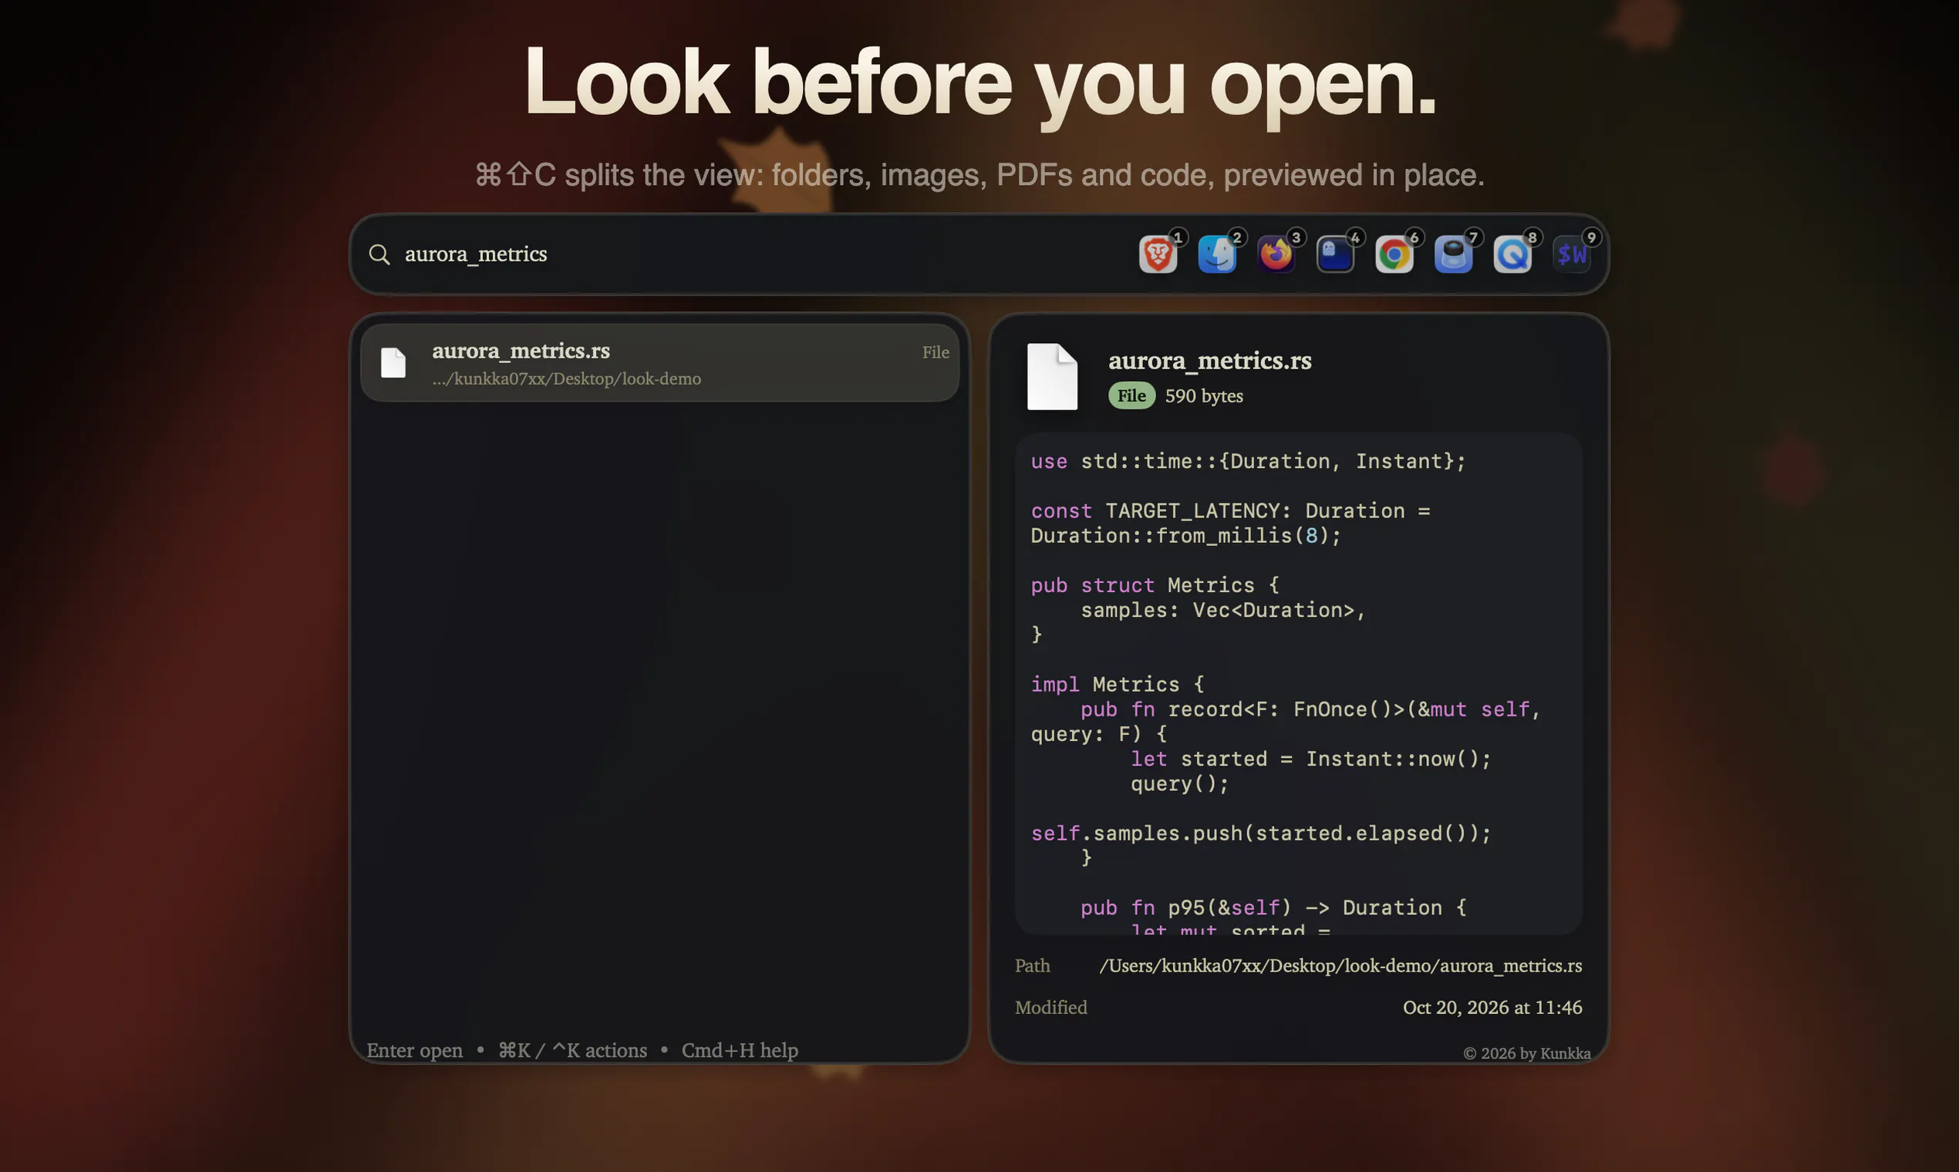
Task: Focus the aurora_metrics search field
Action: point(743,254)
